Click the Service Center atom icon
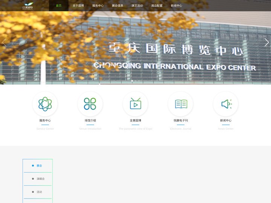Image resolution: width=271 pixels, height=203 pixels. point(45,104)
